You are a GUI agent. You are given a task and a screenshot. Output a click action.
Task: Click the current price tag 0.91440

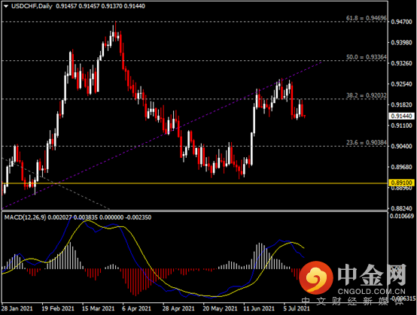(402, 116)
